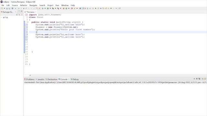
Task: Click the Previous Annotation toolbar icon
Action: pos(98,8)
